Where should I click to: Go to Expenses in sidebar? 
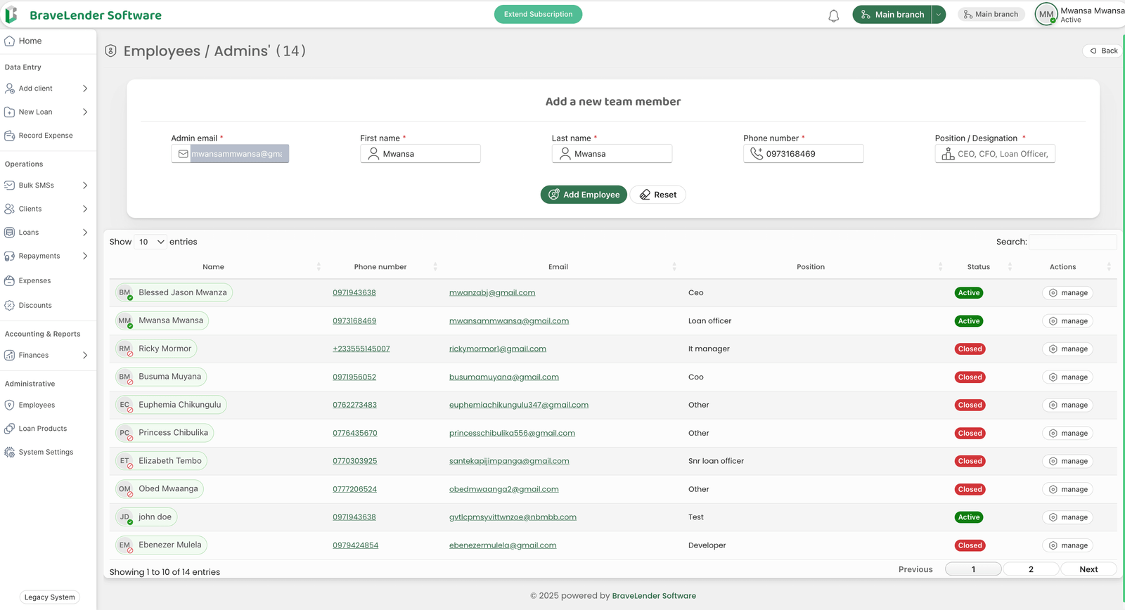[34, 281]
